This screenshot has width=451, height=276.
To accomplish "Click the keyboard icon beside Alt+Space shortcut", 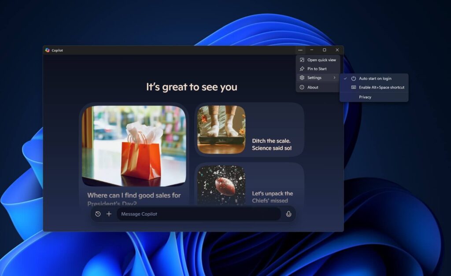I will [354, 87].
